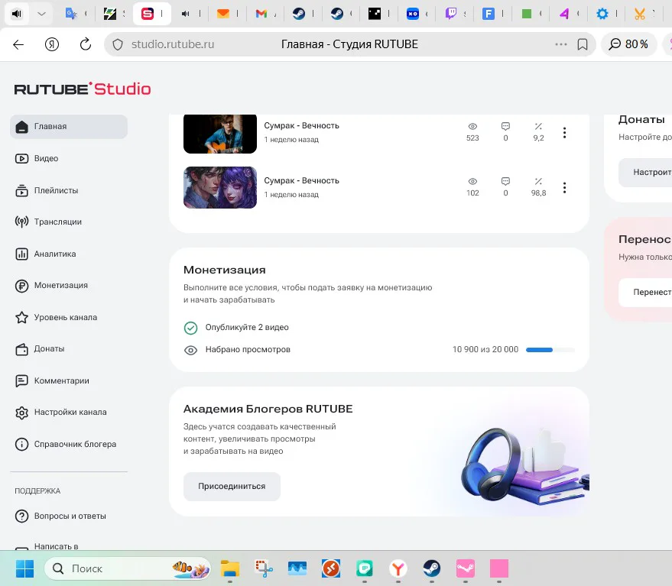The height and width of the screenshot is (586, 672).
Task: Click the eye icon beside Набрано просмотров
Action: 190,350
